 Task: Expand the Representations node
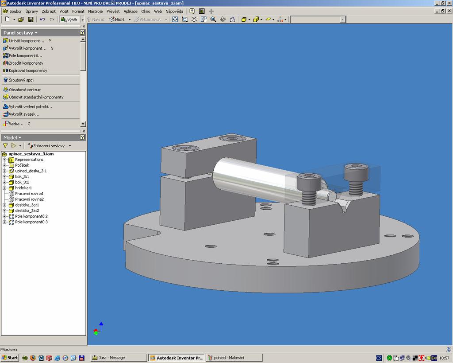4,160
